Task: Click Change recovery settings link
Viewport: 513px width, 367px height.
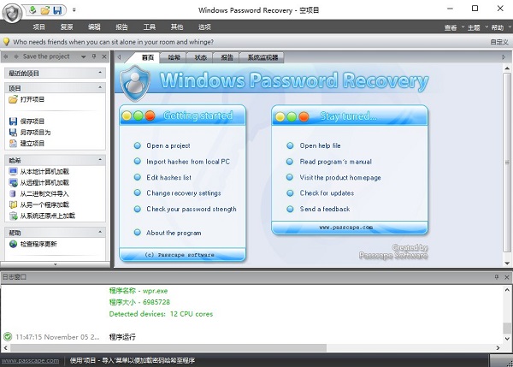Action: coord(184,193)
